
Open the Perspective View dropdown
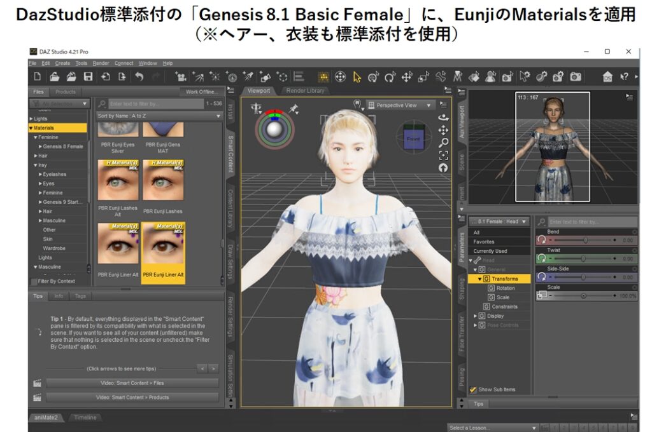click(402, 105)
